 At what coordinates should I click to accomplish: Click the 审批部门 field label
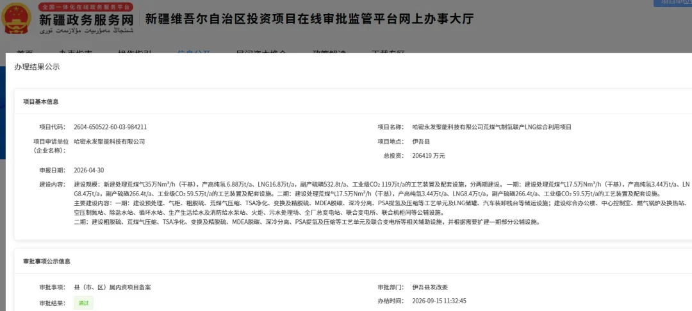click(391, 287)
